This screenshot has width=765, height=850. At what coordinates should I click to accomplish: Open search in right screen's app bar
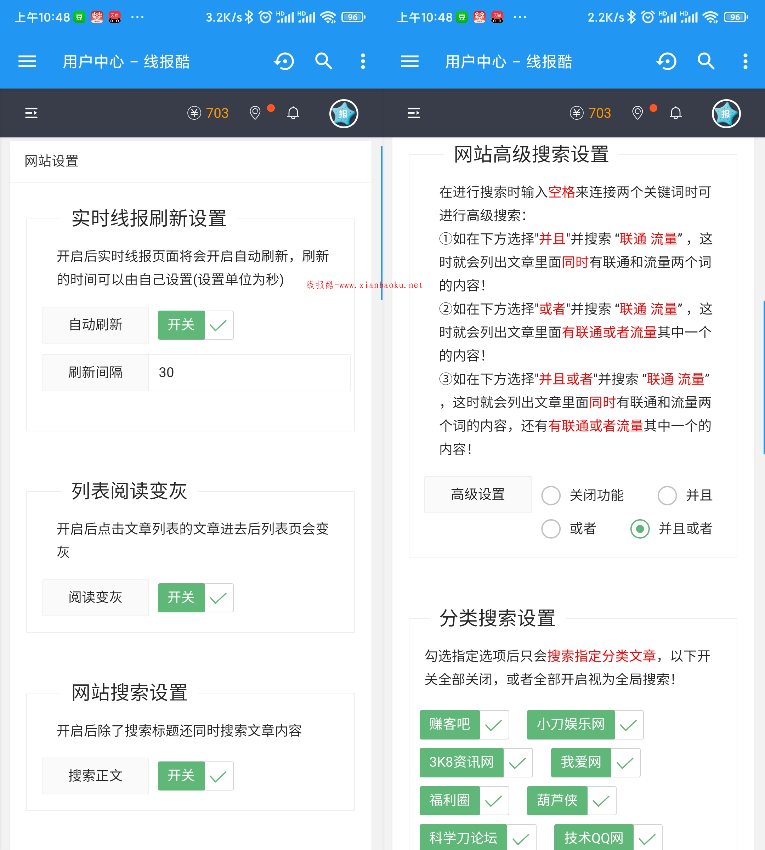pos(706,61)
